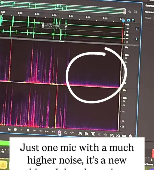The image size is (154, 170).
Task: Click the pin icon on HUD overlay
Action: [x=66, y=27]
